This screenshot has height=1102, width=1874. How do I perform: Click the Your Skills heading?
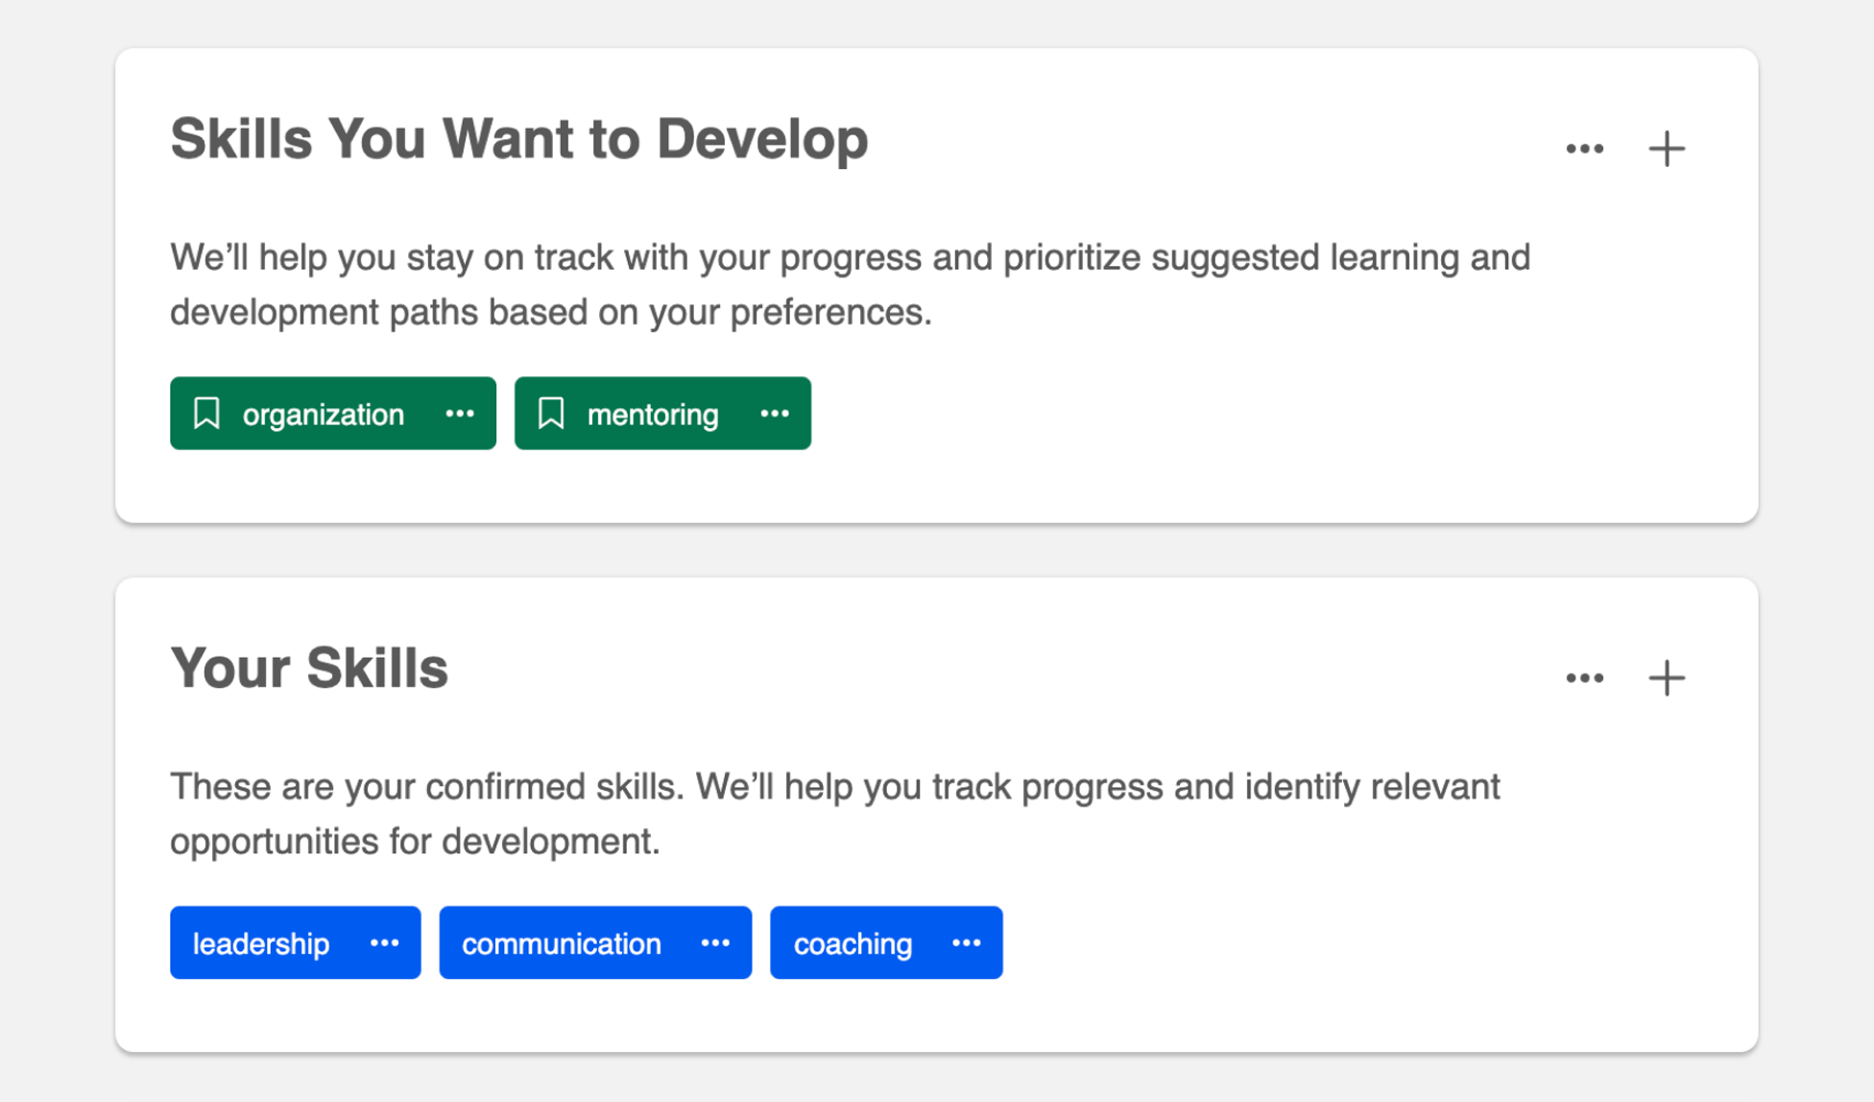(309, 668)
